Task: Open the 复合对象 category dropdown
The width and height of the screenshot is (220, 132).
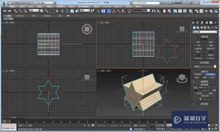Action: pos(204,32)
